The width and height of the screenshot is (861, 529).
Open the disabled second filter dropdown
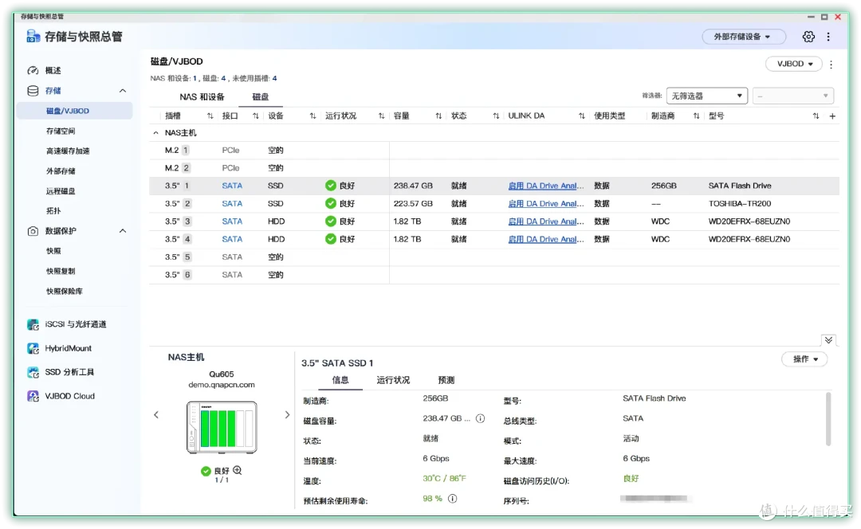[x=793, y=96]
